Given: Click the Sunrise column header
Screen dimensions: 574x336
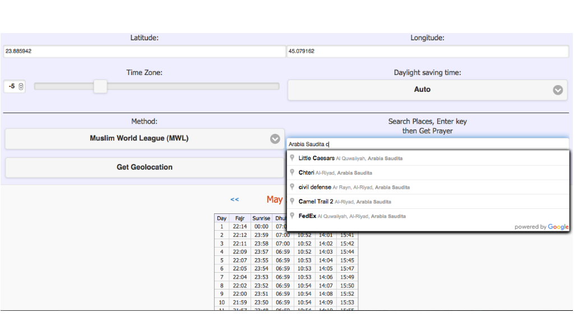Looking at the screenshot, I should tap(261, 218).
